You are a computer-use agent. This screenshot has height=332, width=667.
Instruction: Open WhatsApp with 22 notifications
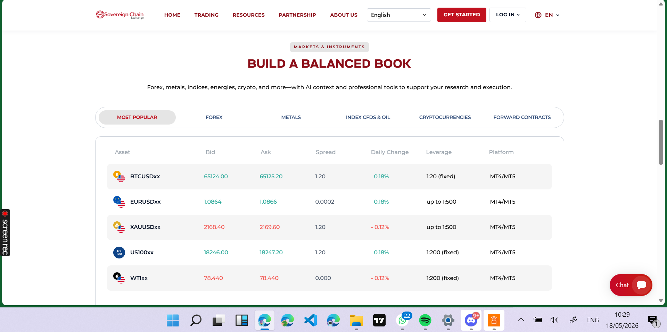[x=403, y=320]
